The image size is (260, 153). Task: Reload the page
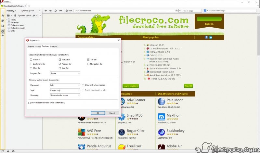click(55, 11)
